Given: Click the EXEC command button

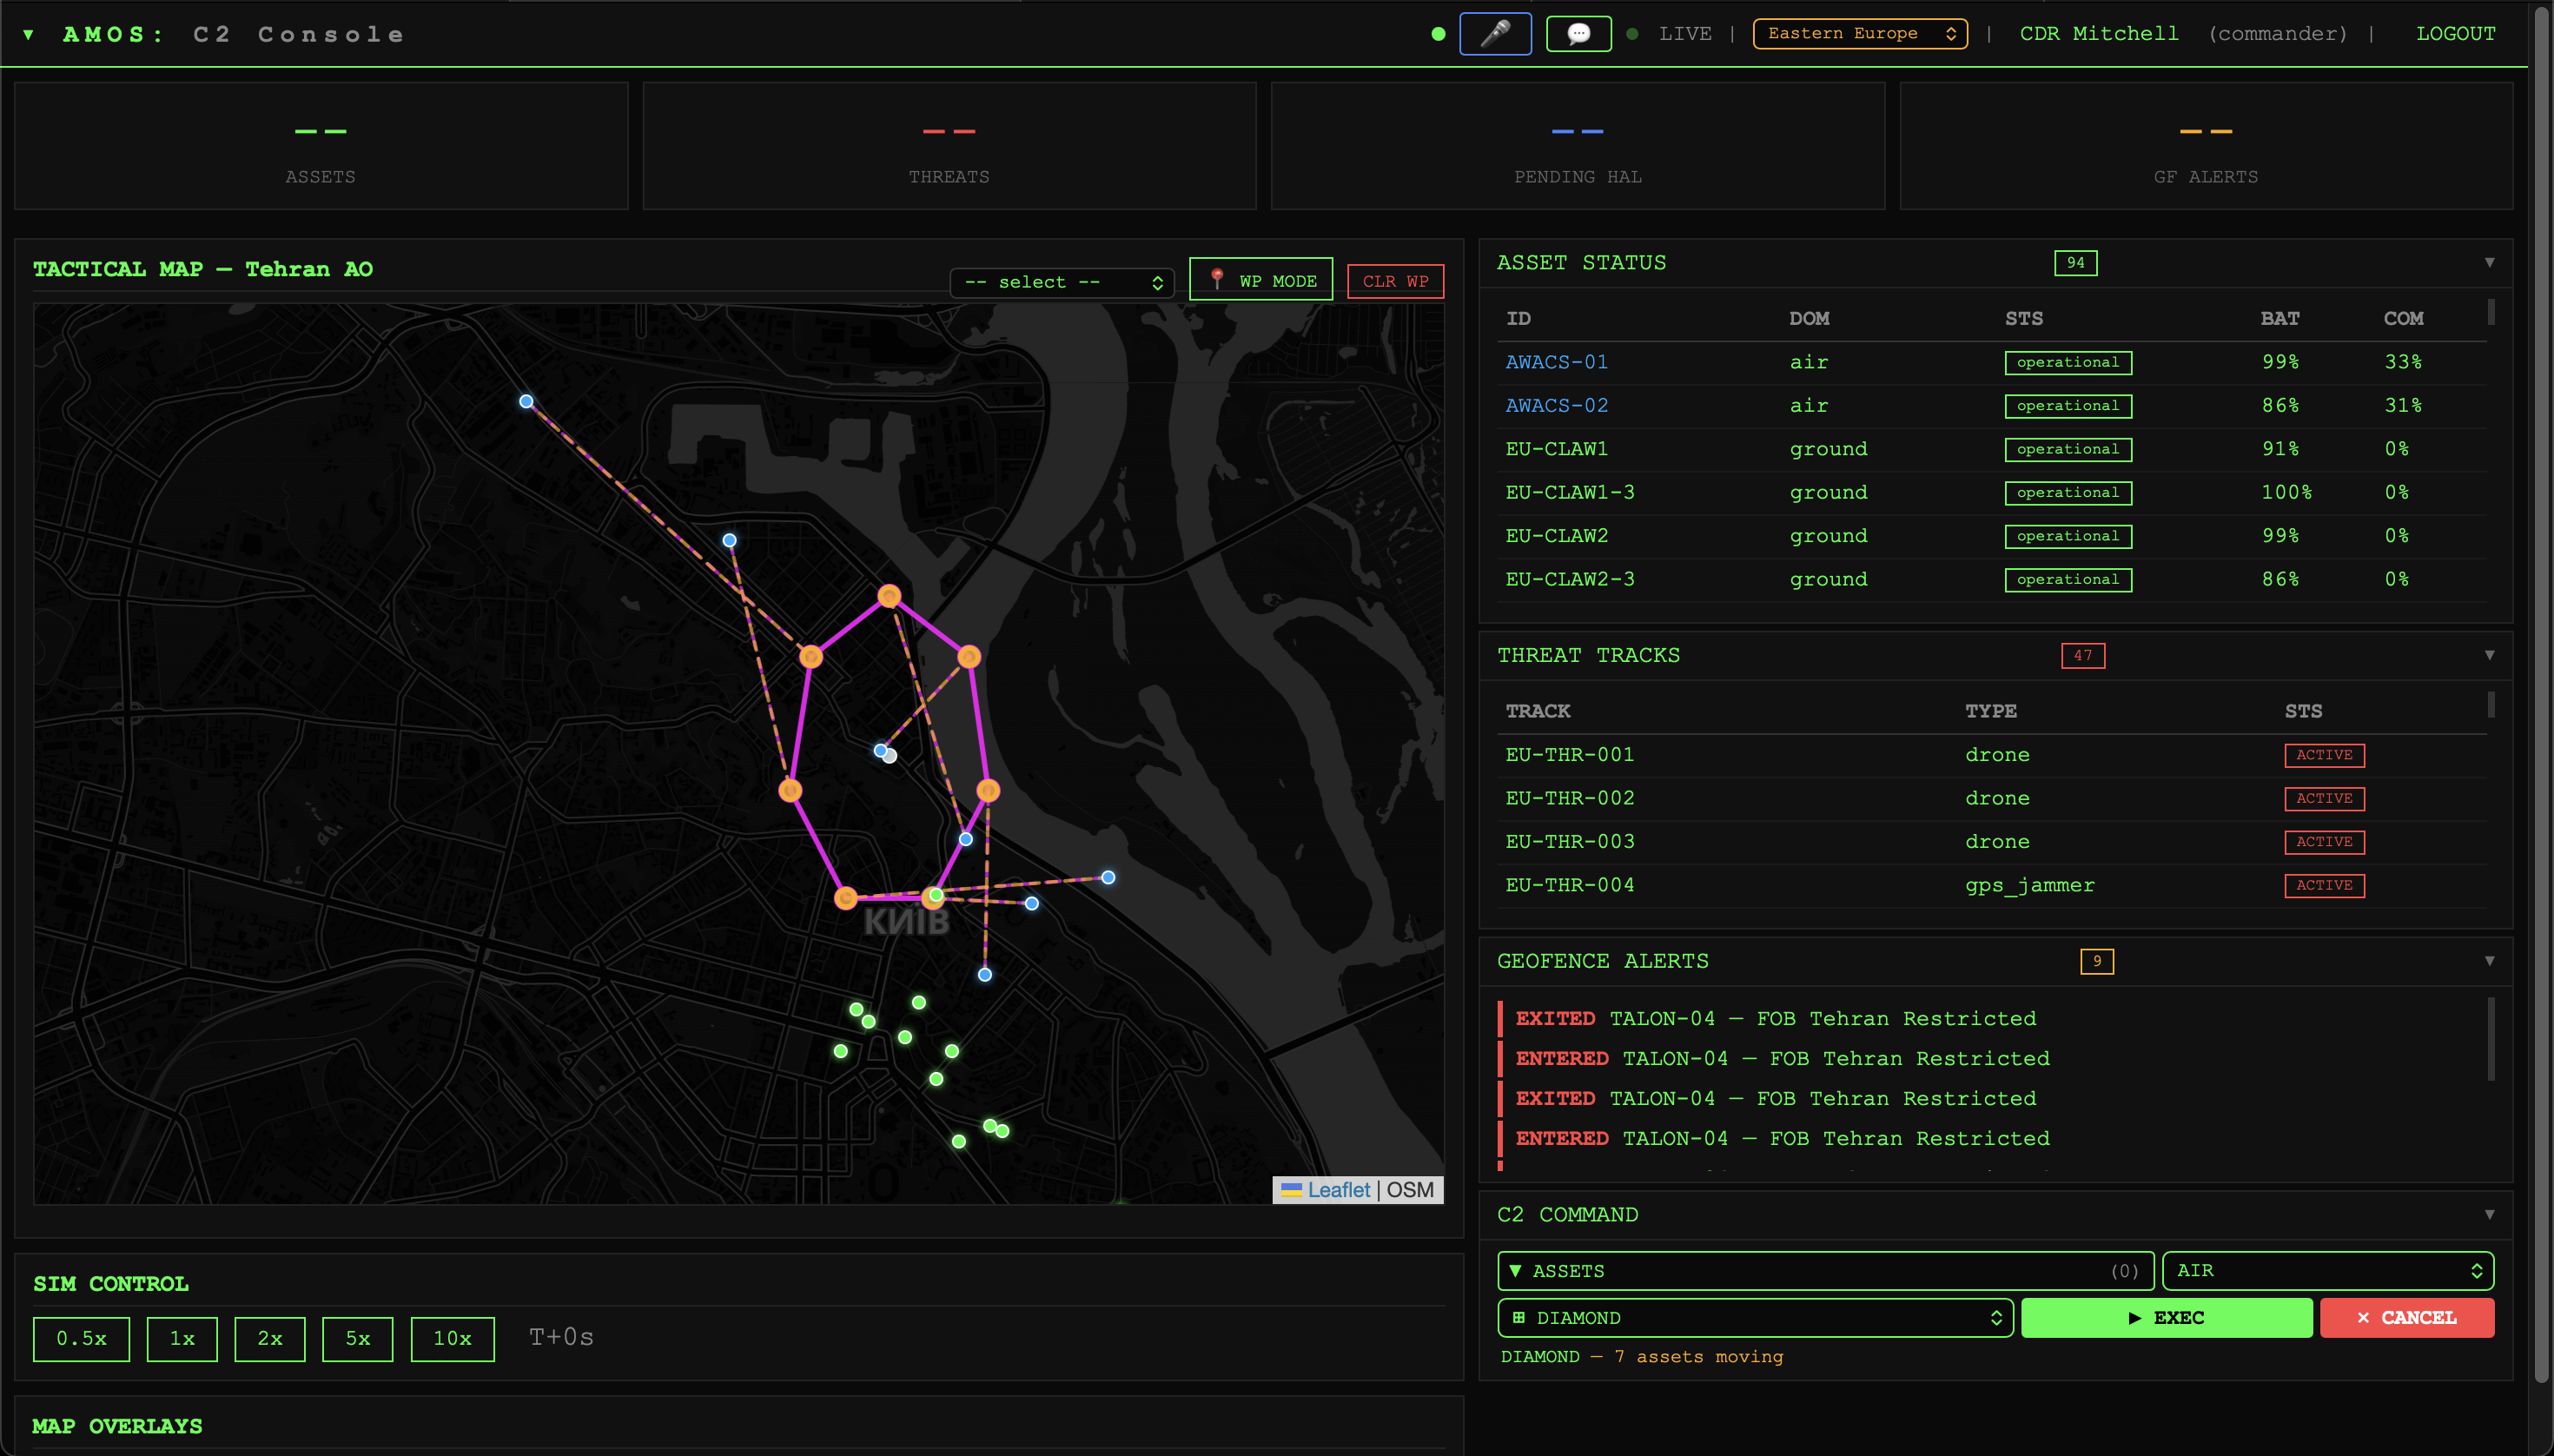Looking at the screenshot, I should pos(2166,1319).
